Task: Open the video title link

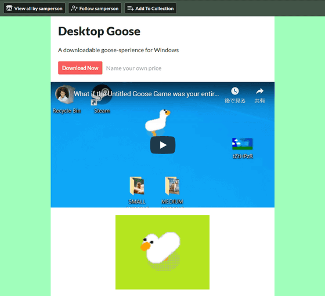Action: [x=146, y=94]
